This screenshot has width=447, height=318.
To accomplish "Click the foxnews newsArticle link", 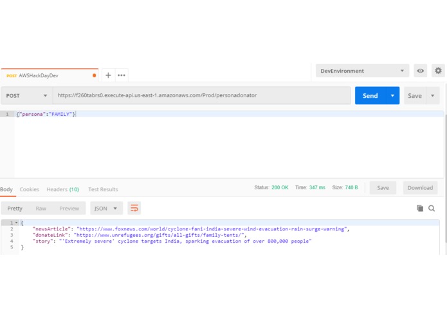I will tap(212, 229).
